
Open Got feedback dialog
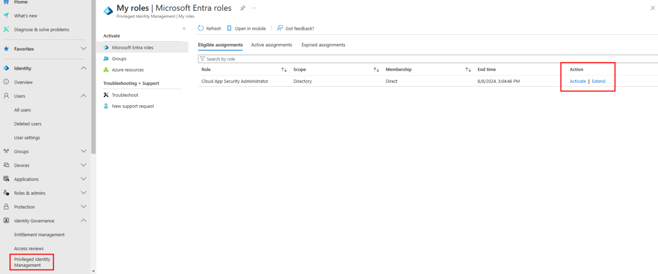click(x=296, y=28)
